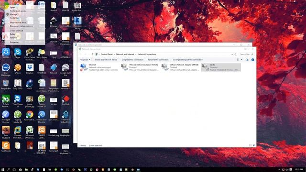Select the 7-Data Recovery icon
The width and height of the screenshot is (306, 172).
pyautogui.click(x=6, y=101)
